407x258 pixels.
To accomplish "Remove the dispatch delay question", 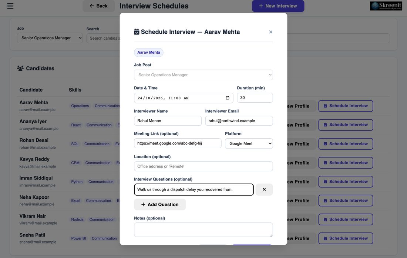I will (264, 189).
